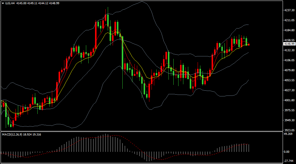Viewport: 296px width, 164px height.
Task: Click the 4237.30 price axis label
Action: point(289,10)
